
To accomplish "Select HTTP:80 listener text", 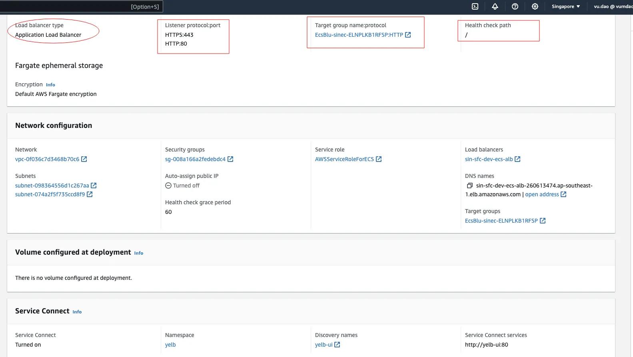I will pos(176,44).
